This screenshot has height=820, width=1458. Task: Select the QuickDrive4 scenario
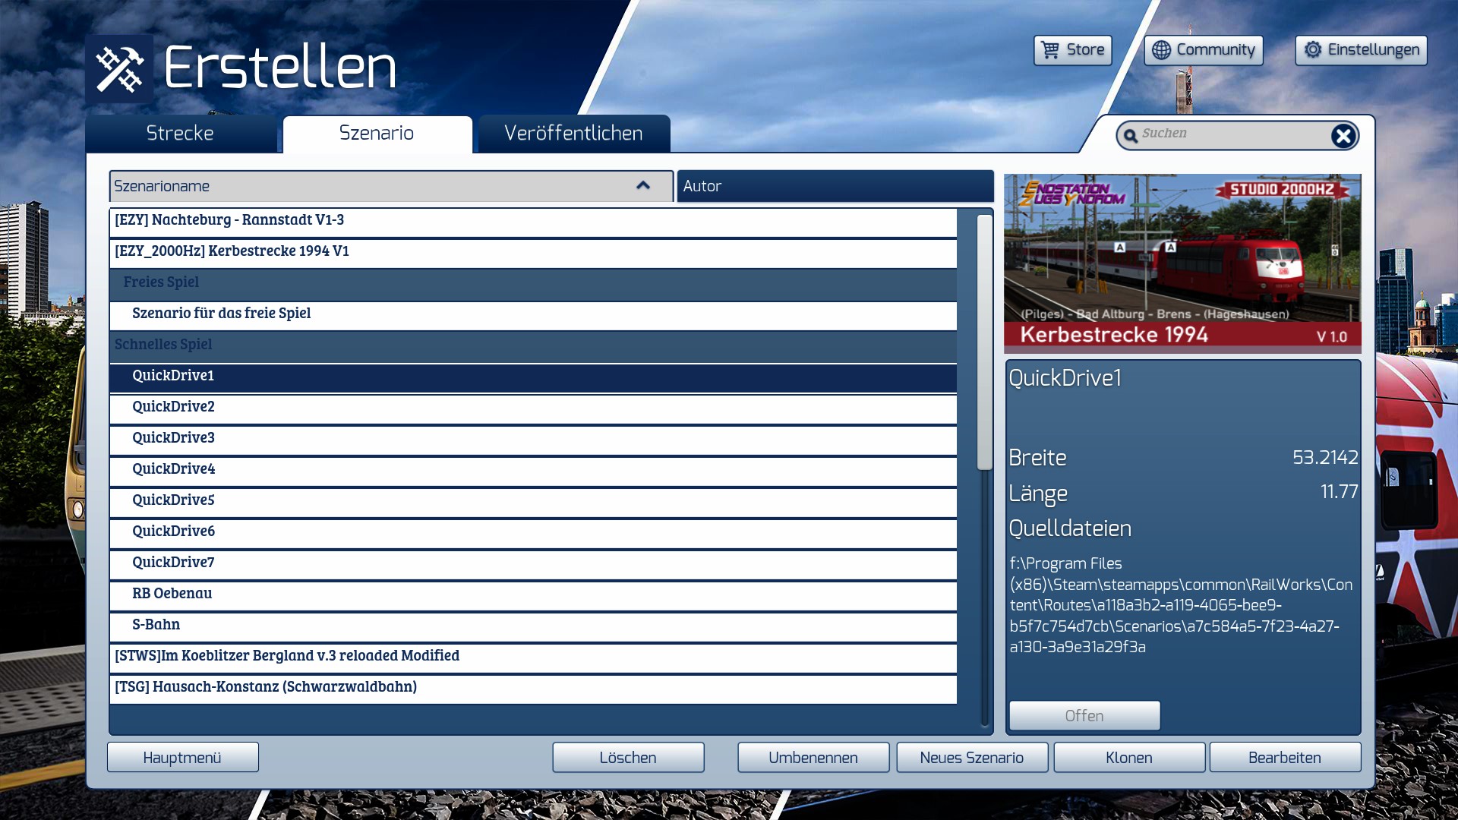173,469
